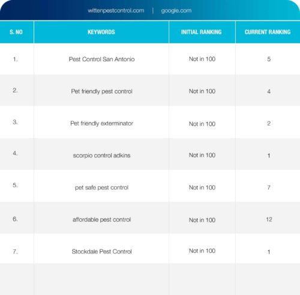Screen dimensions: 300x295
Task: Select the INITIAL RANKING column header
Action: [202, 32]
